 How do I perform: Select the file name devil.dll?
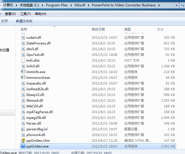[x=32, y=49]
